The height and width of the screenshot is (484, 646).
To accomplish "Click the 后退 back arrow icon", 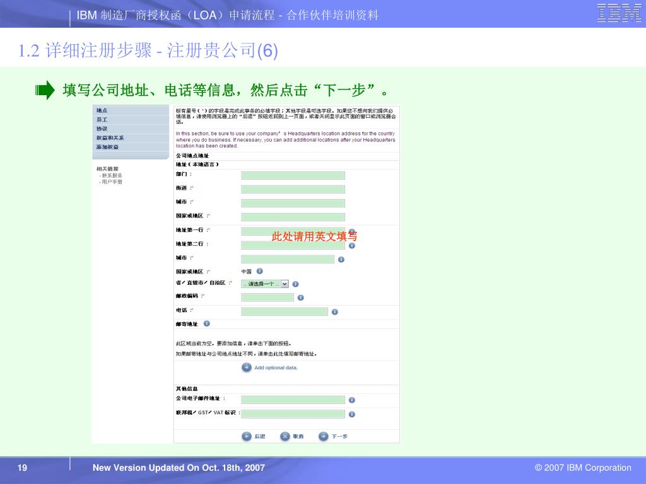I will pyautogui.click(x=247, y=436).
